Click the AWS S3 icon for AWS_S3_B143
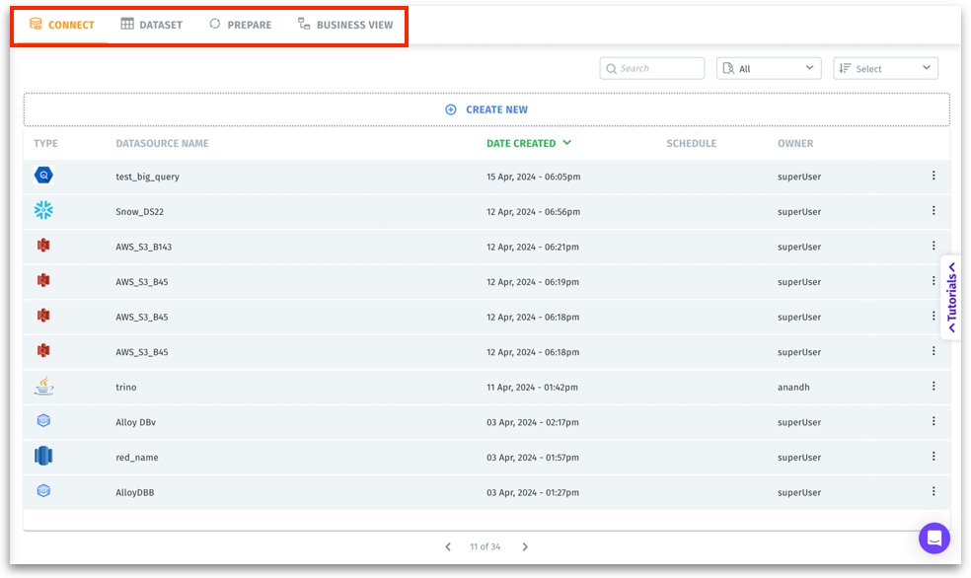The width and height of the screenshot is (971, 578). (43, 246)
